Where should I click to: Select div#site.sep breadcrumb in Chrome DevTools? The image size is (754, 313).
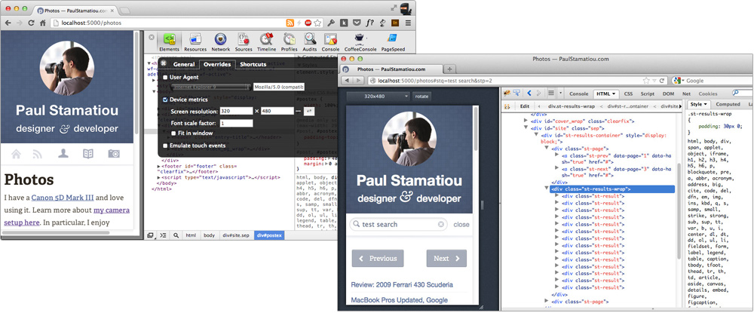tap(236, 235)
